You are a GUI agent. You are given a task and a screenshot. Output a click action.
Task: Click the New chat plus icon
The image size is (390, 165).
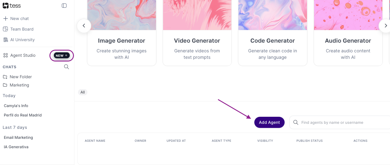[5, 19]
